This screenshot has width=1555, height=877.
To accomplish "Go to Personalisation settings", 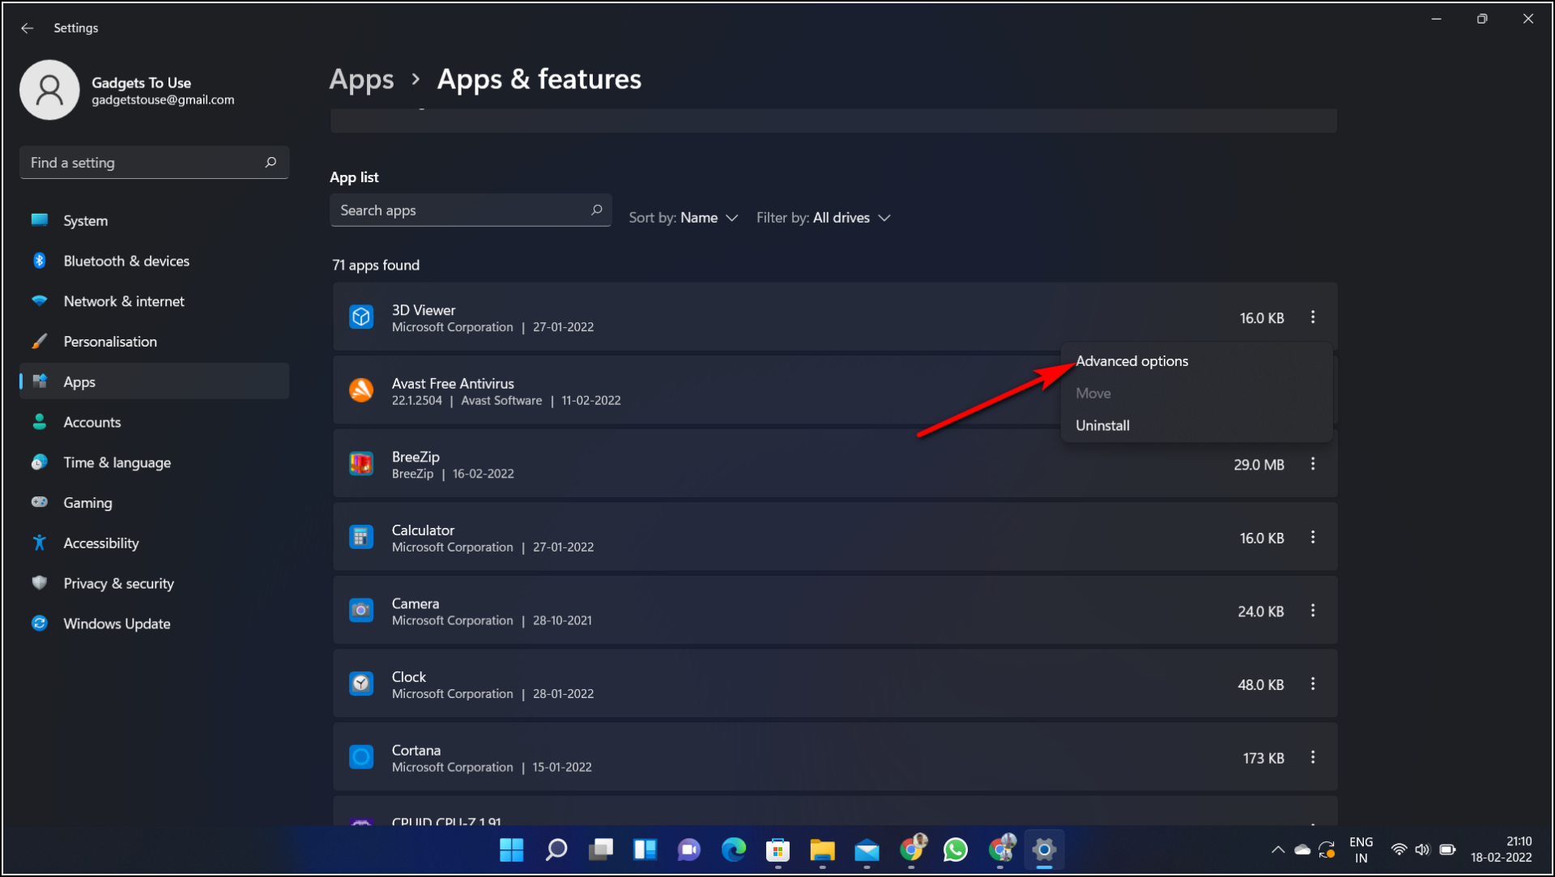I will [x=109, y=341].
